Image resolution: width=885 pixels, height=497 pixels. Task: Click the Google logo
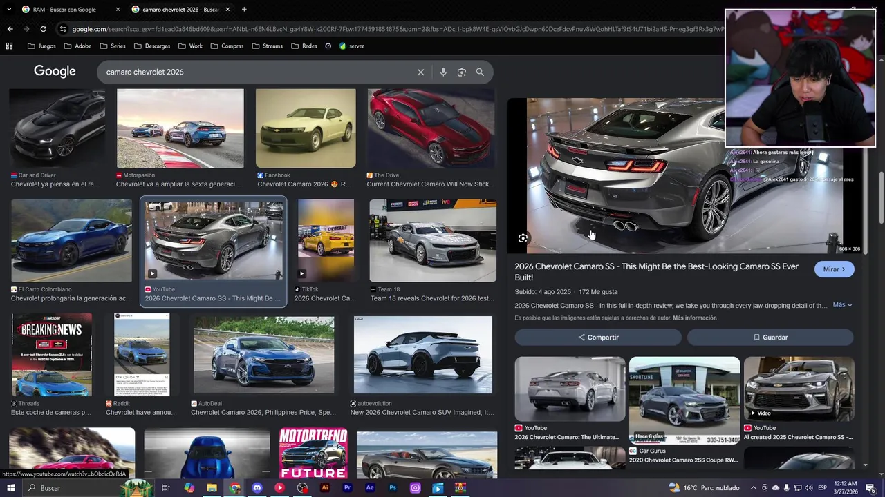pos(55,72)
